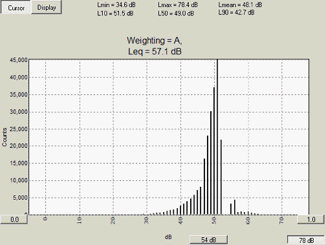The image size is (326, 245).
Task: Open the Display options button
Action: 47,7
